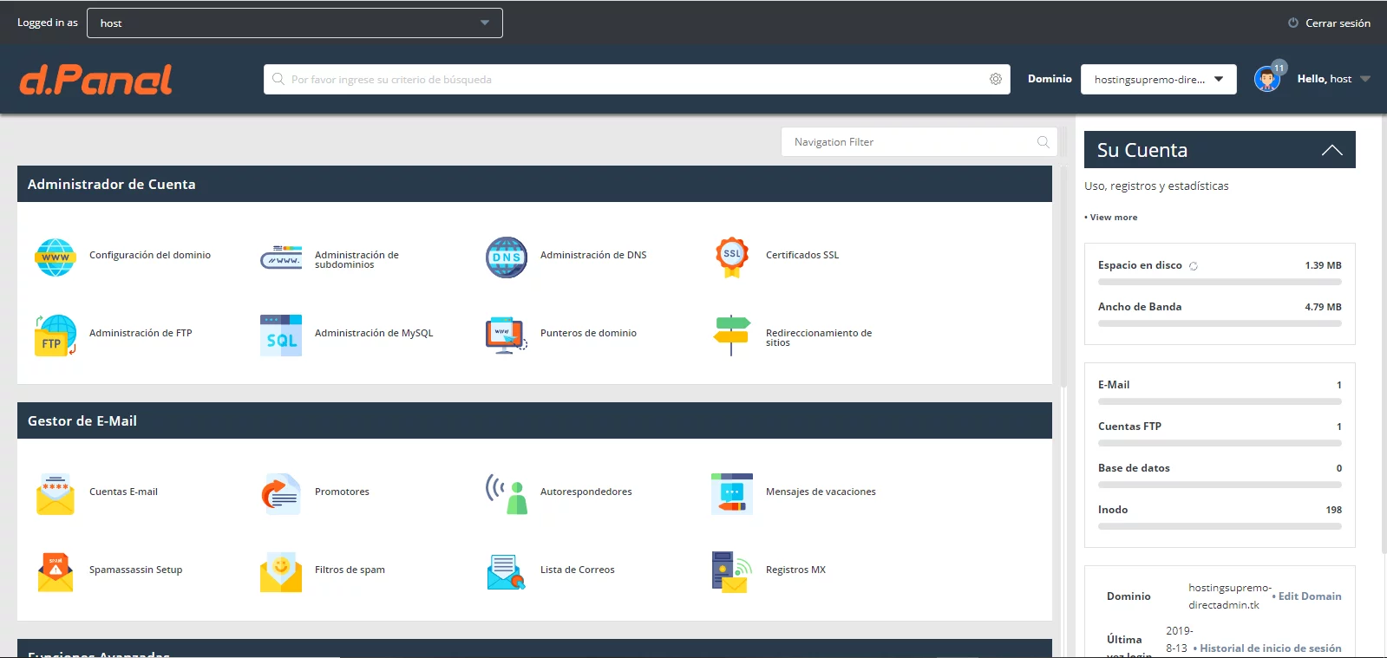The height and width of the screenshot is (658, 1387).
Task: Click the Cerrar sesión logout link
Action: [x=1329, y=23]
